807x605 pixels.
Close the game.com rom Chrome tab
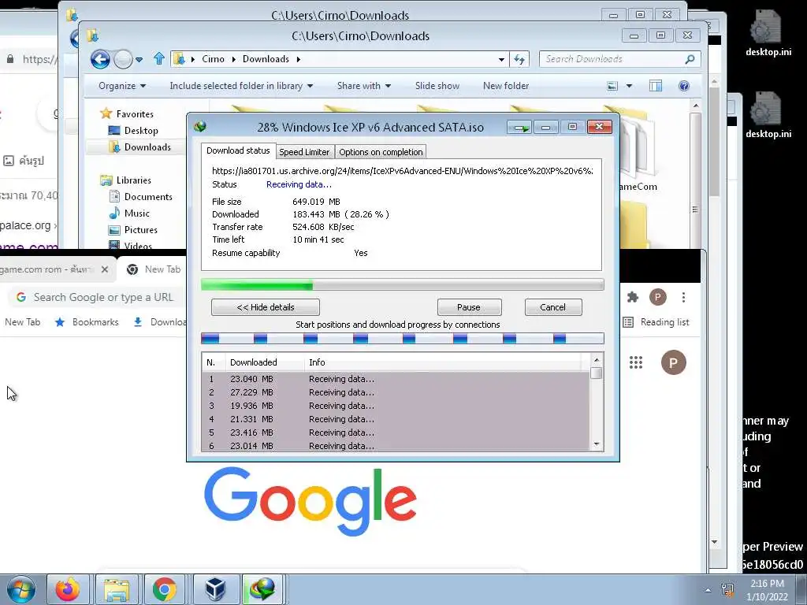tap(105, 269)
